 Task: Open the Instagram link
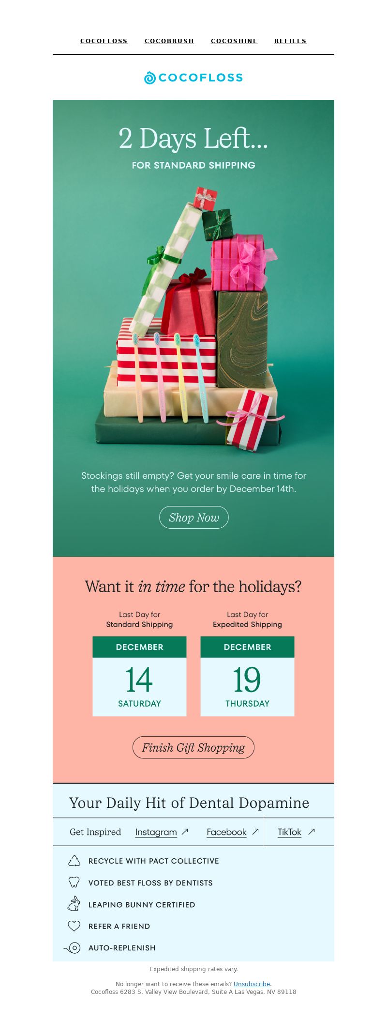(x=156, y=832)
